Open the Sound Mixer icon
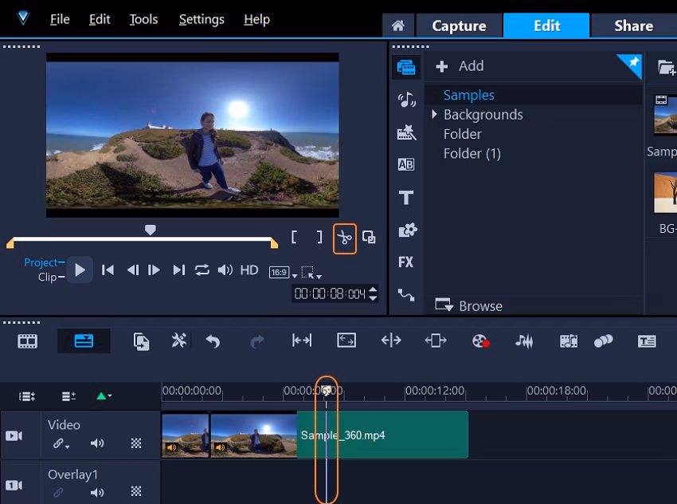This screenshot has height=504, width=677. pyautogui.click(x=524, y=341)
